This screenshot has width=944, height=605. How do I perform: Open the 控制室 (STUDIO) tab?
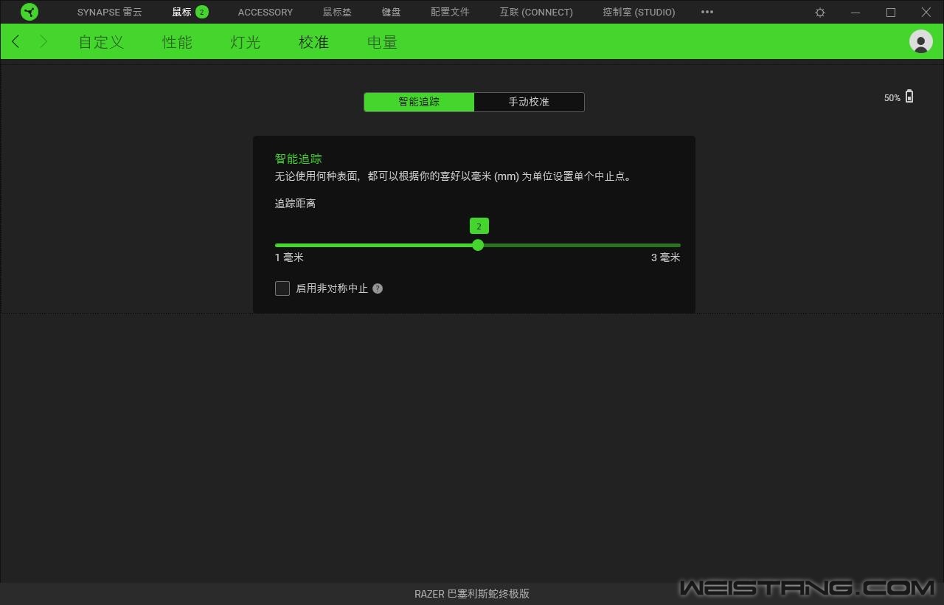tap(639, 12)
